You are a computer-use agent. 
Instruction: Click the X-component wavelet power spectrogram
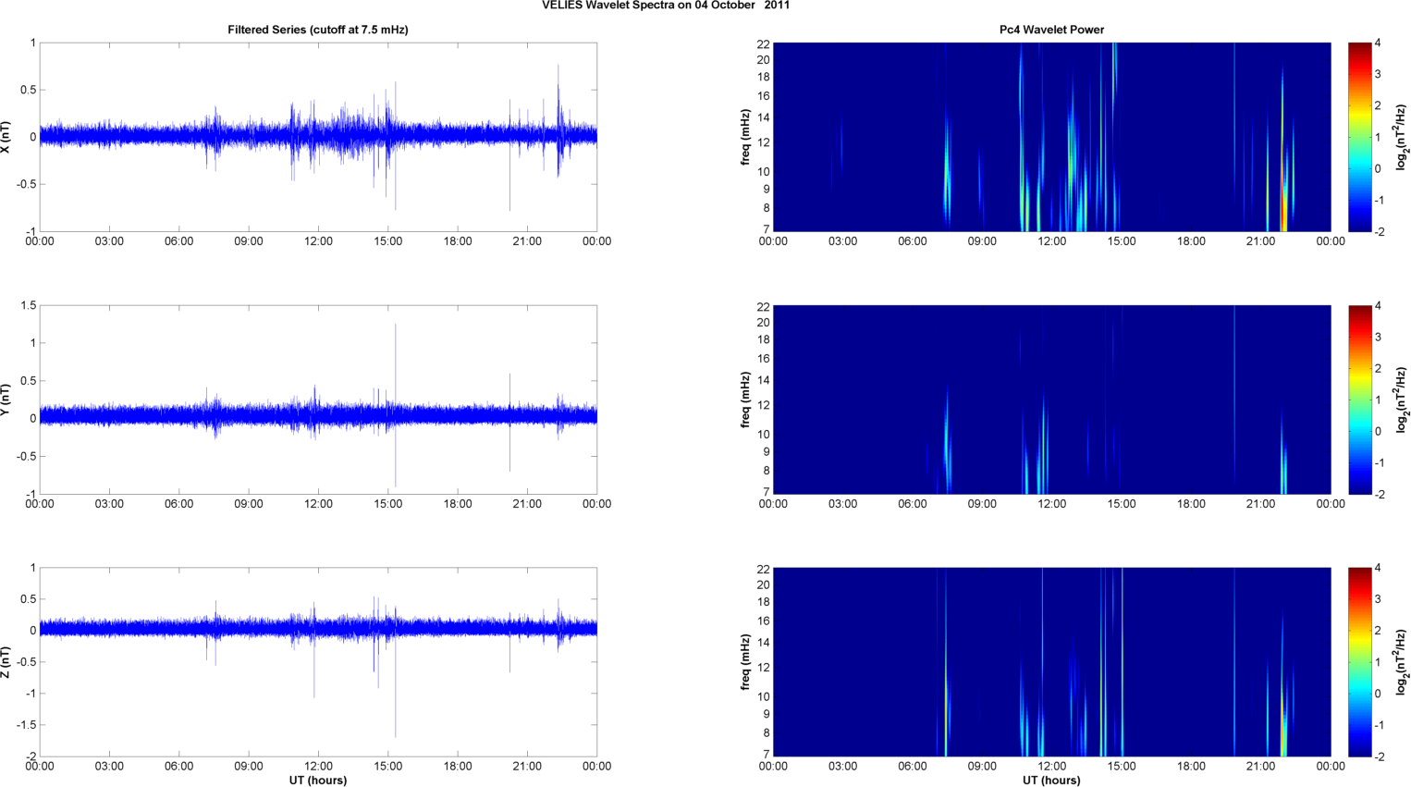click(1051, 137)
